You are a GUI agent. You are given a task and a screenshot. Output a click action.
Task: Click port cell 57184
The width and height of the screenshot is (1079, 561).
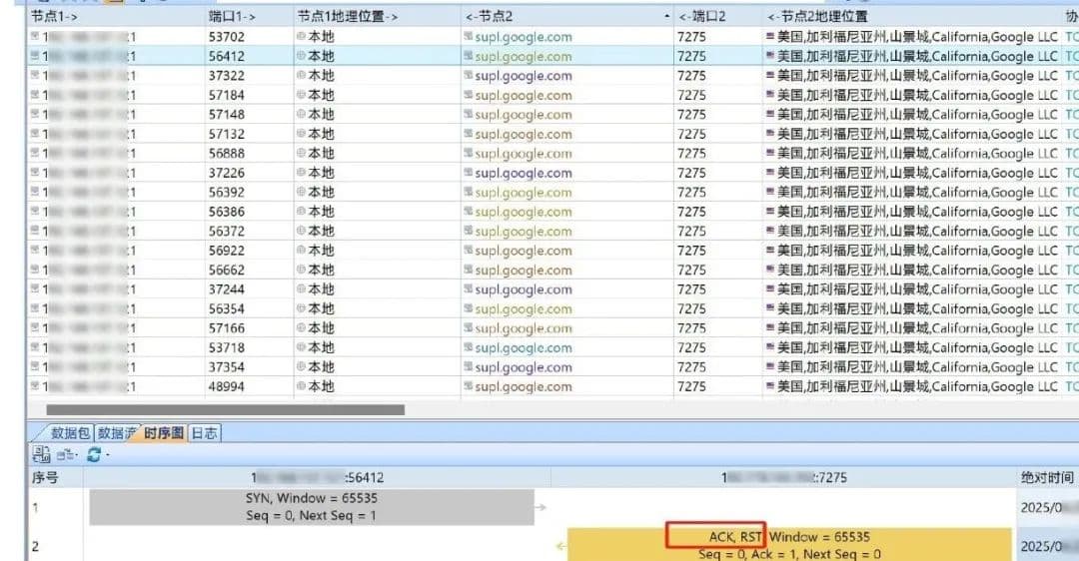(227, 95)
